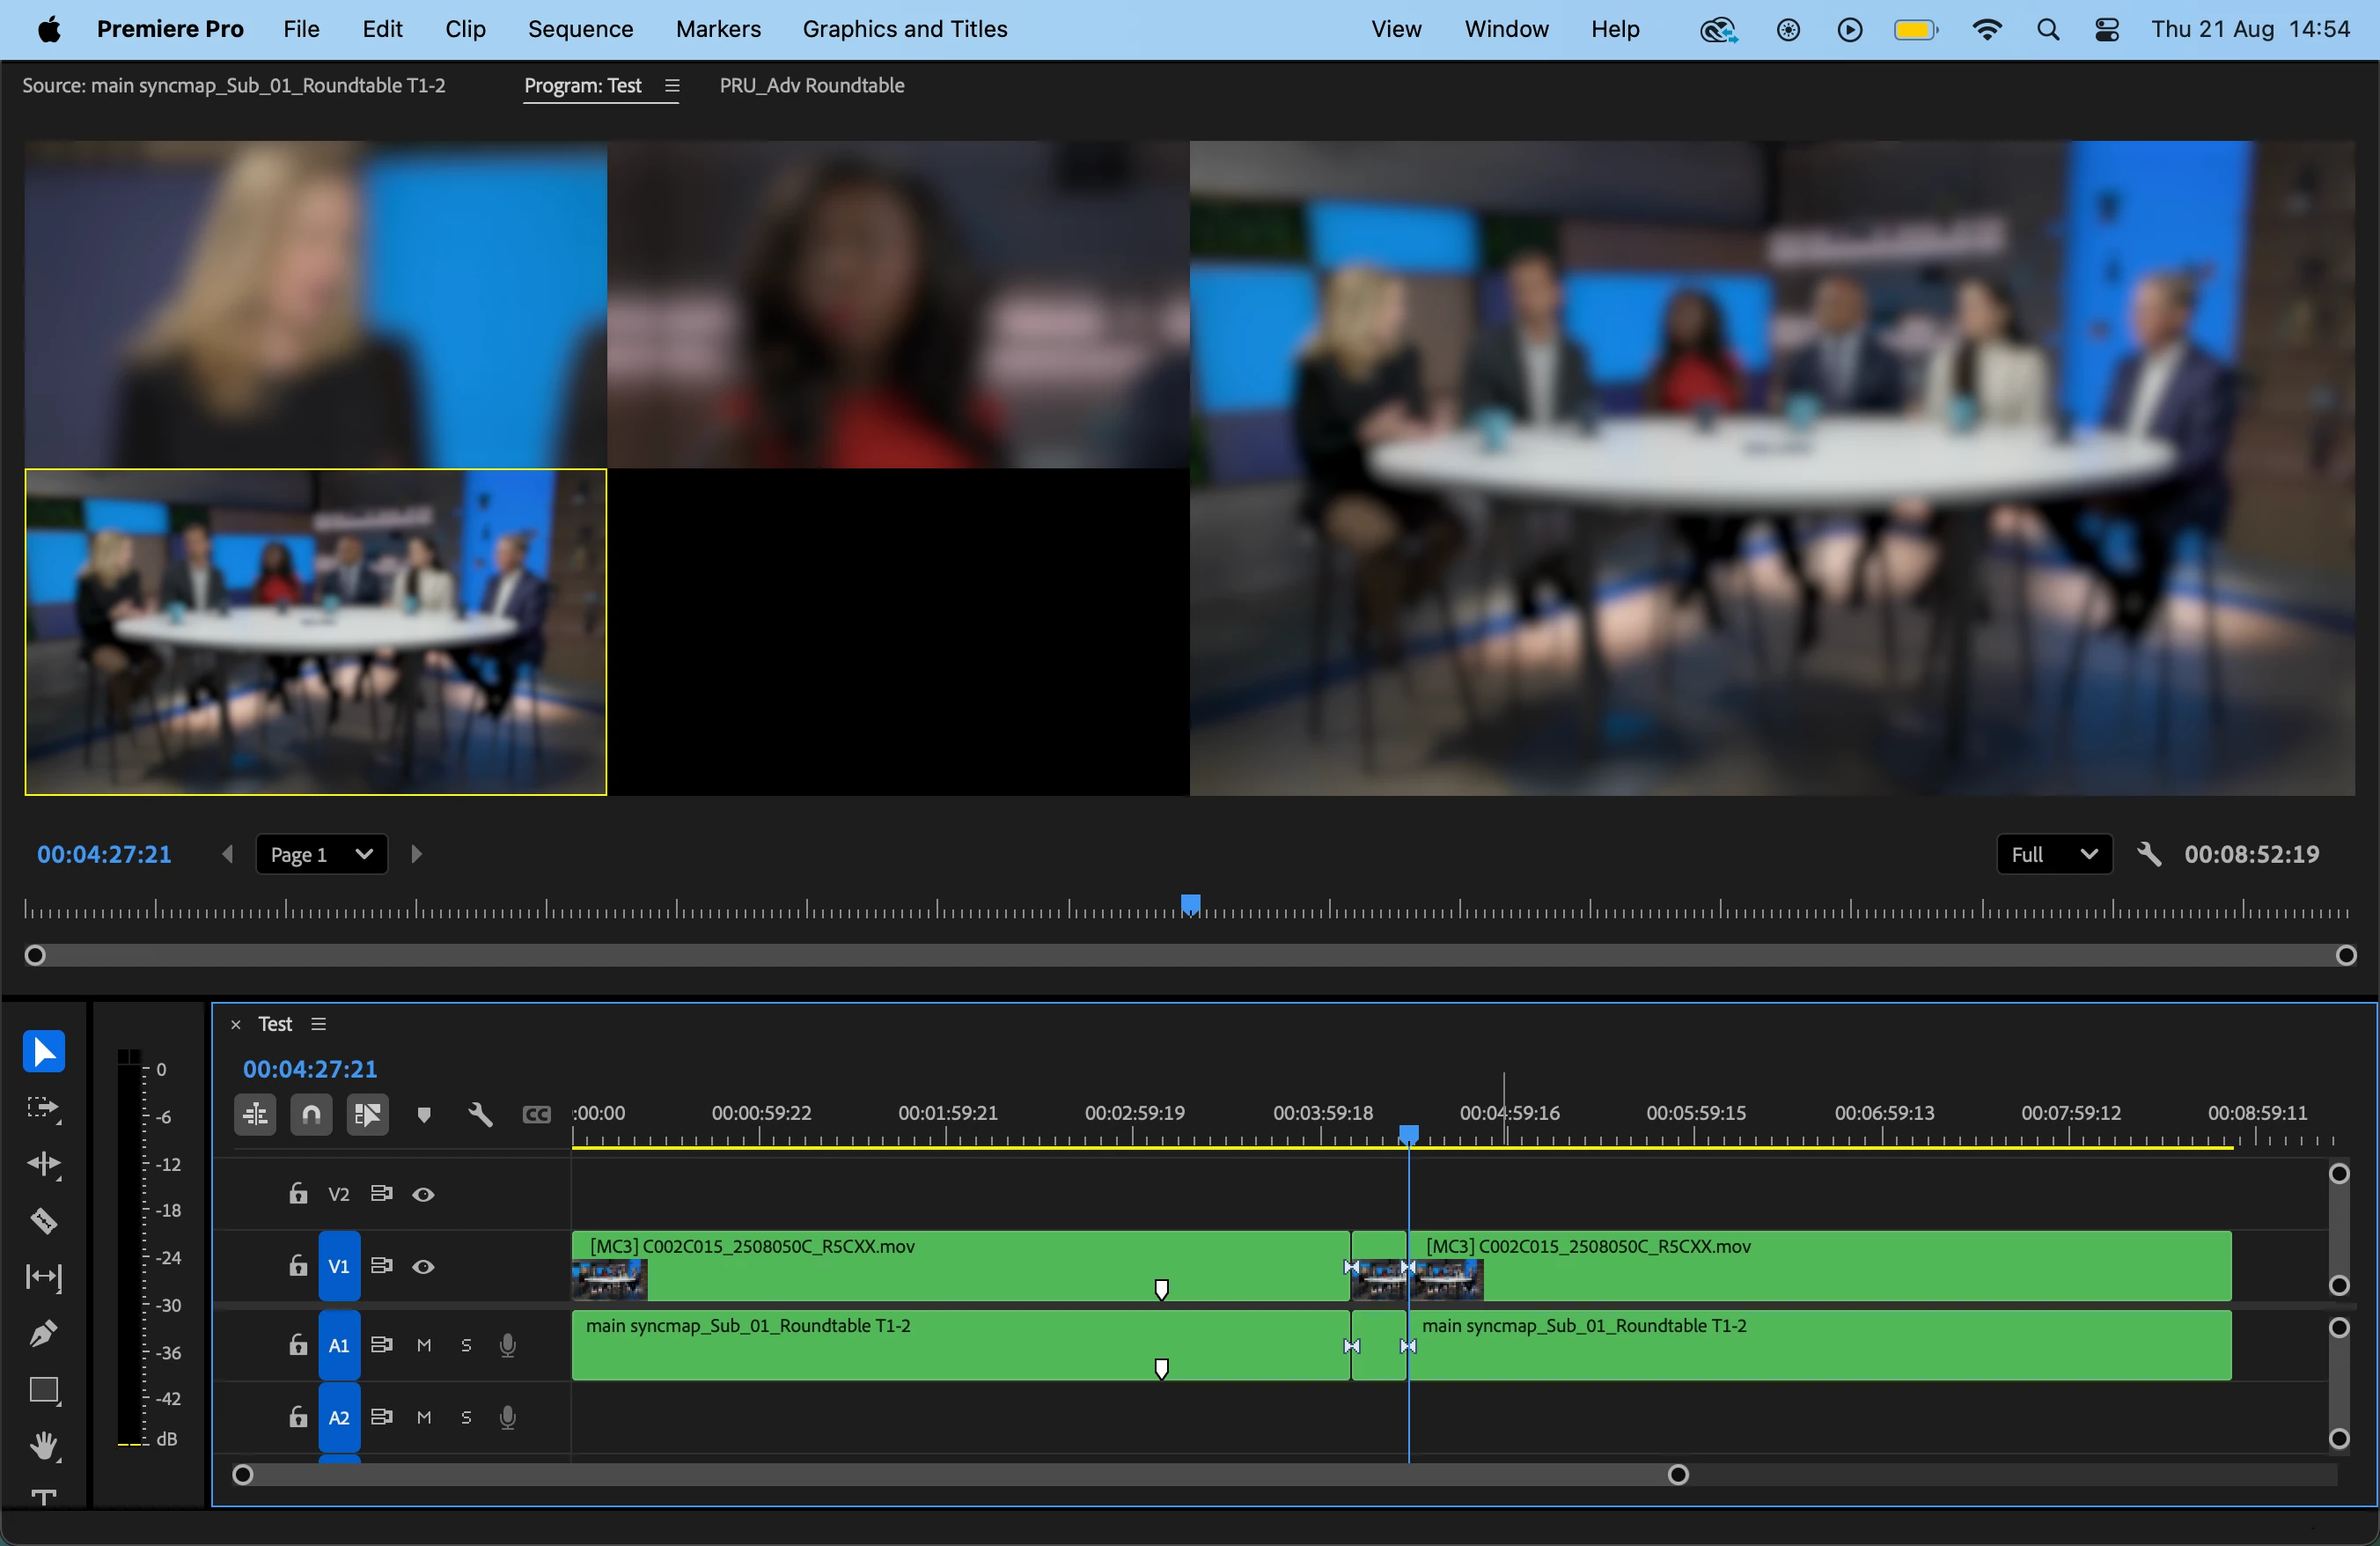
Task: Solo audio track A2
Action: click(466, 1418)
